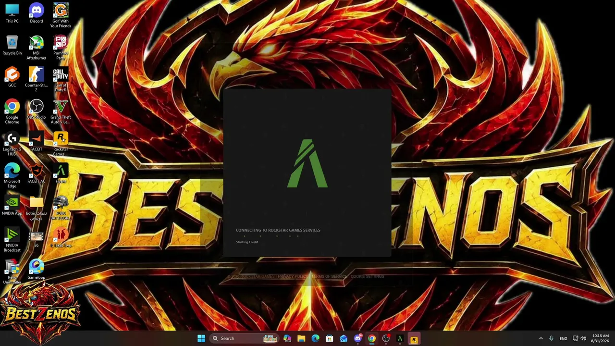Select the This PC desktop icon

(x=12, y=13)
